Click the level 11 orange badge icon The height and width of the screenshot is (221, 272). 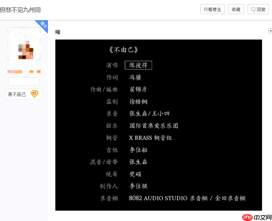34,94
